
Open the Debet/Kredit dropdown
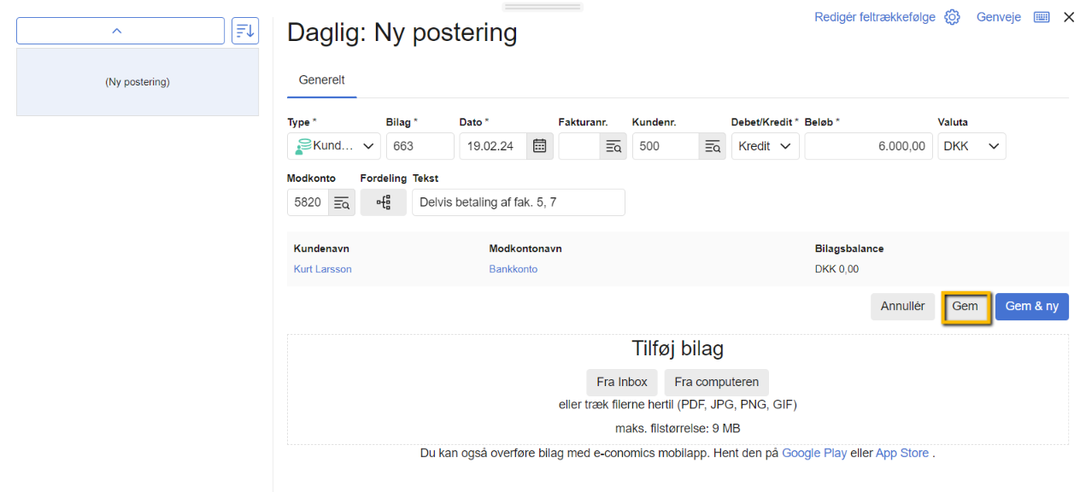[765, 146]
